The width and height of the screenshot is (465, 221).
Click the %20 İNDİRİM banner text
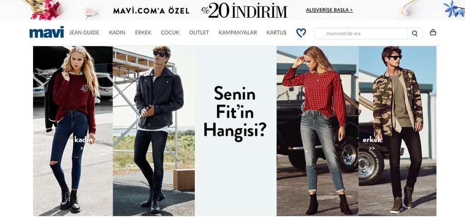click(244, 11)
